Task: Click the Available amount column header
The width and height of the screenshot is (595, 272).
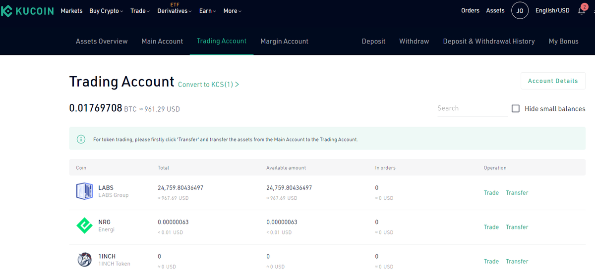Action: [x=286, y=168]
